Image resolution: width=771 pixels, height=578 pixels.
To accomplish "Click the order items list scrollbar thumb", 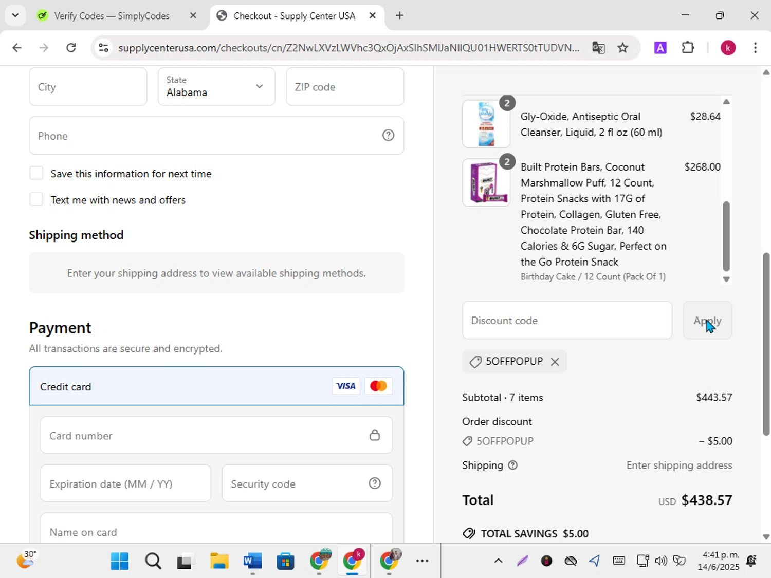I will 726,236.
